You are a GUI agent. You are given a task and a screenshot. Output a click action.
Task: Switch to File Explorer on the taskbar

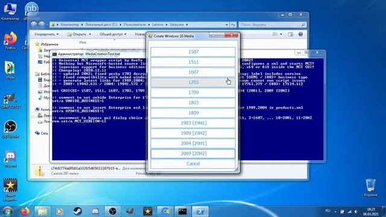42,212
